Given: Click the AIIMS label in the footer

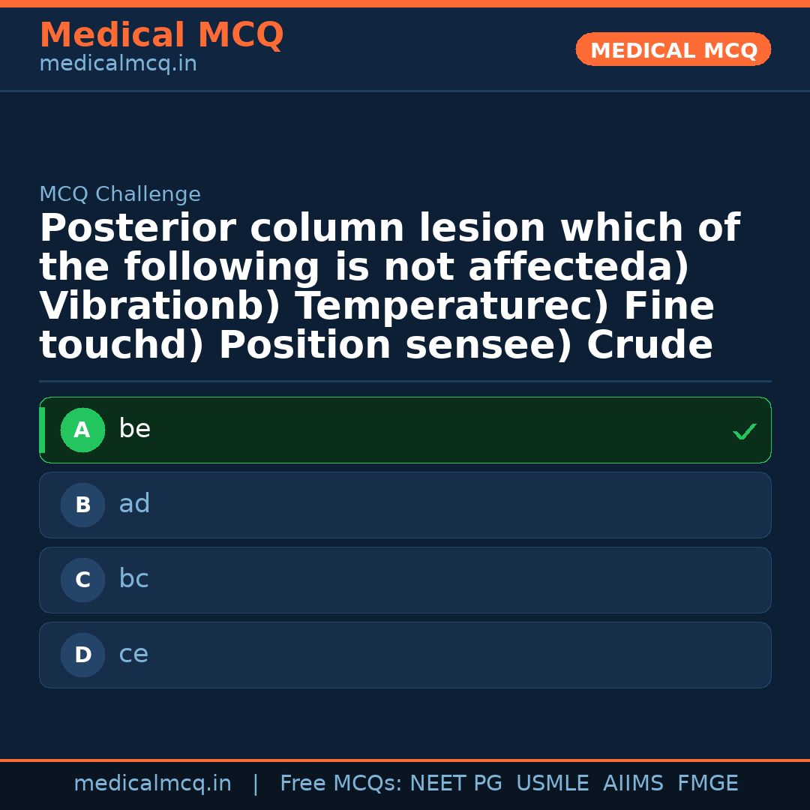Looking at the screenshot, I should 634,783.
